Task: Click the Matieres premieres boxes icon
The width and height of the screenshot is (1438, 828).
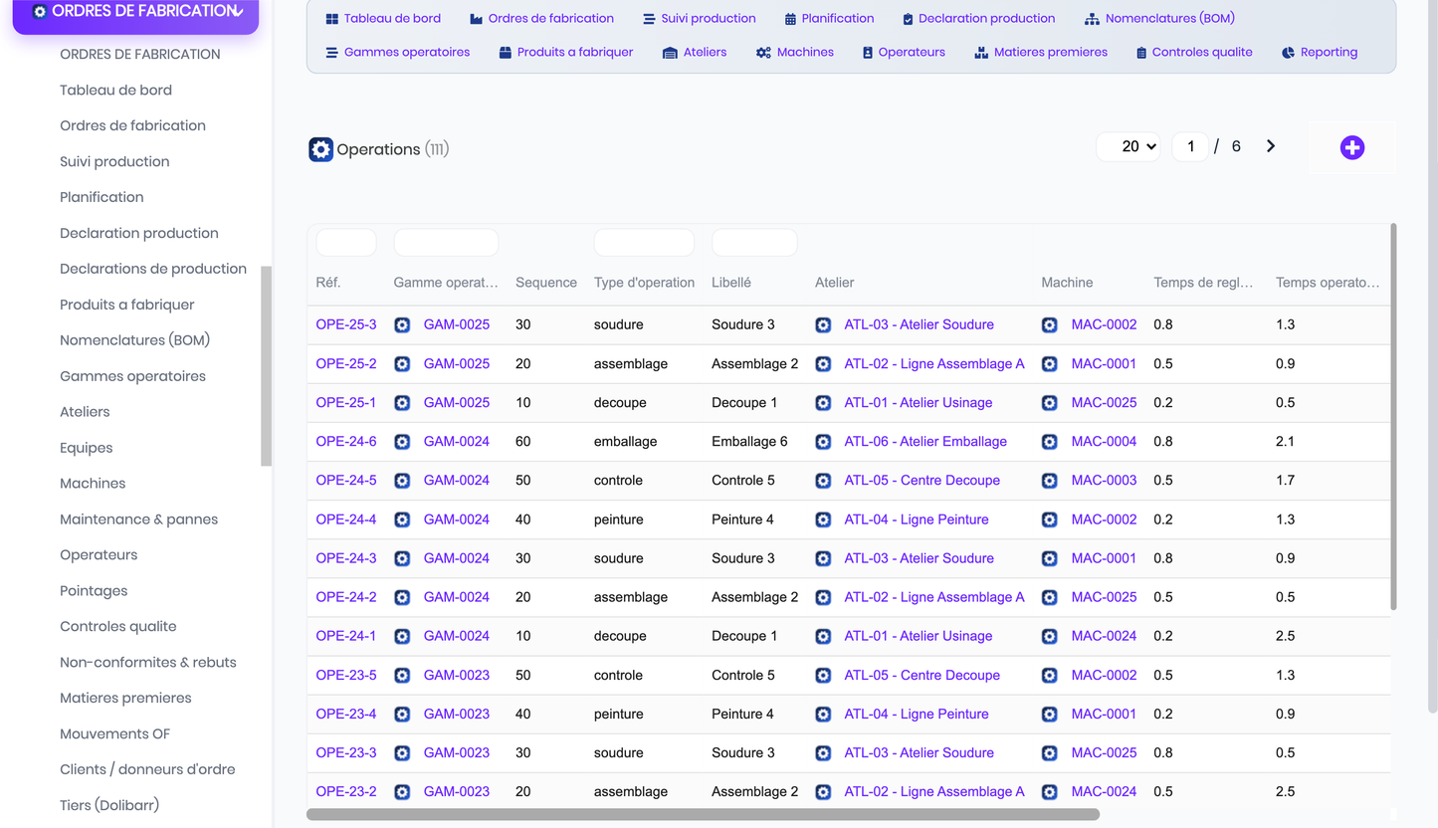Action: (x=981, y=53)
